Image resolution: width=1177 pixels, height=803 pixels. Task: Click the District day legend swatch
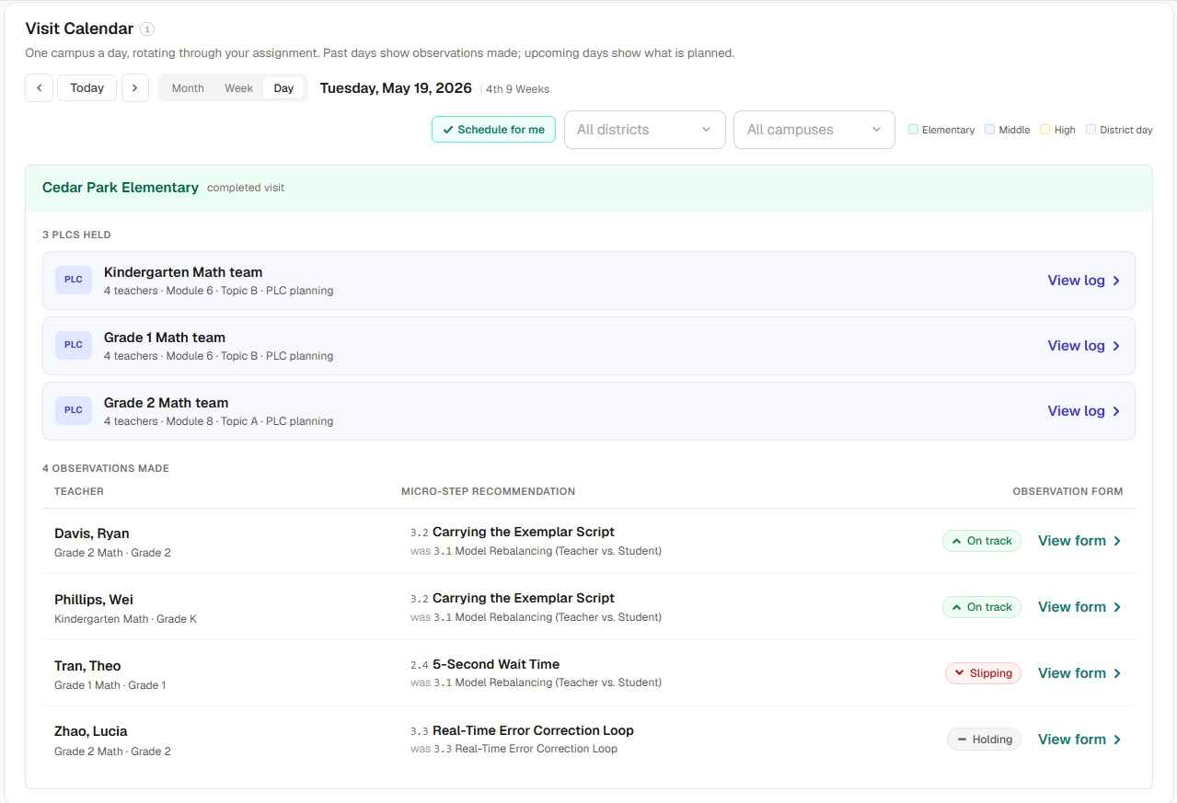pyautogui.click(x=1091, y=130)
